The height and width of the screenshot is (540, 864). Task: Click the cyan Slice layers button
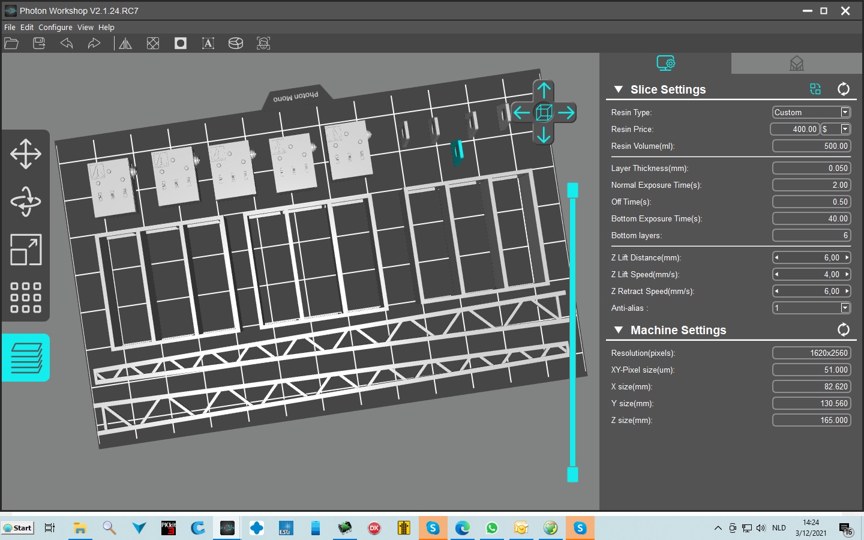click(x=26, y=358)
